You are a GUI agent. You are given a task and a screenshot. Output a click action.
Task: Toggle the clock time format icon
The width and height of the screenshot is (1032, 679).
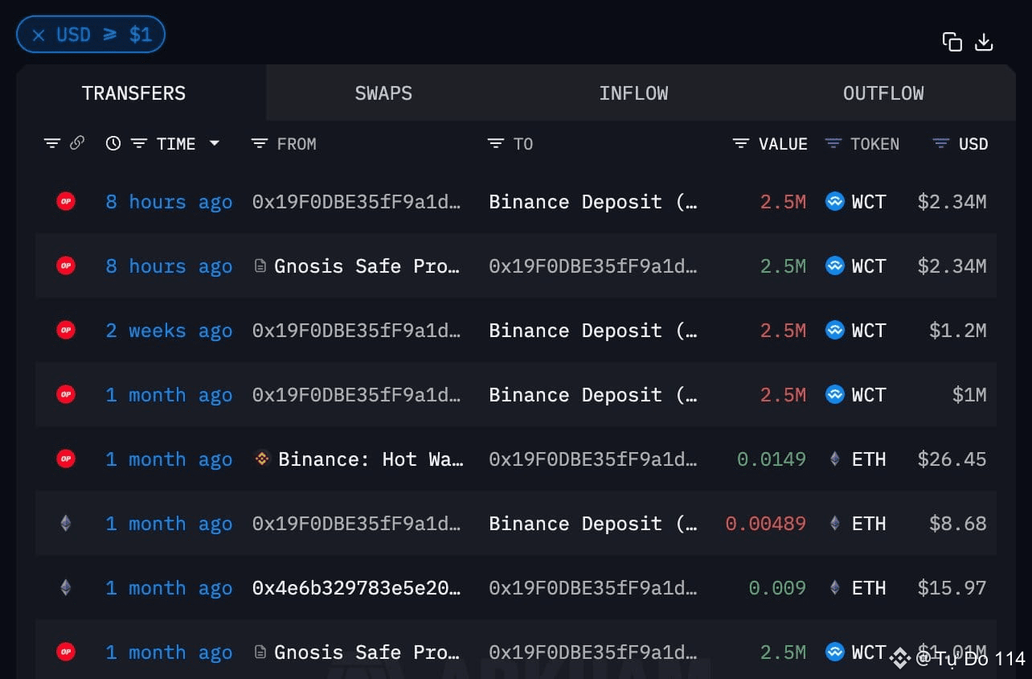(113, 143)
